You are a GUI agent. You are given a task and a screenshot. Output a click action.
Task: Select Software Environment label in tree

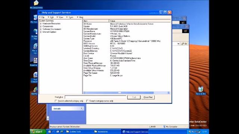(x=52, y=29)
